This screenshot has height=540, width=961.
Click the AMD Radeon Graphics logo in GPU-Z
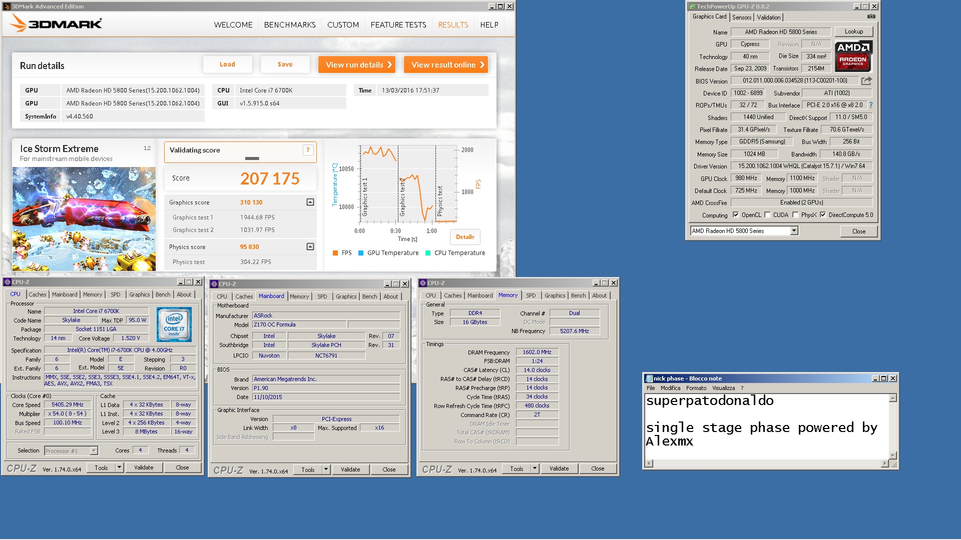click(853, 56)
